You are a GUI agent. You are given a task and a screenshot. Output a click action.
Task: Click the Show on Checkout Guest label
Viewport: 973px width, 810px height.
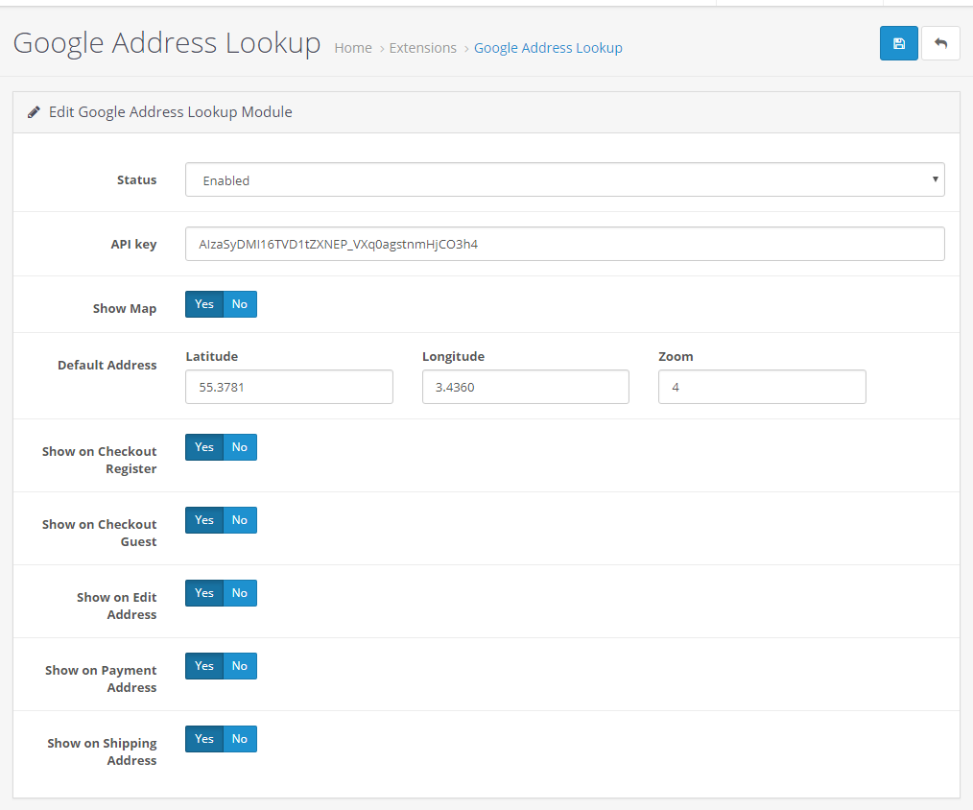pos(99,534)
